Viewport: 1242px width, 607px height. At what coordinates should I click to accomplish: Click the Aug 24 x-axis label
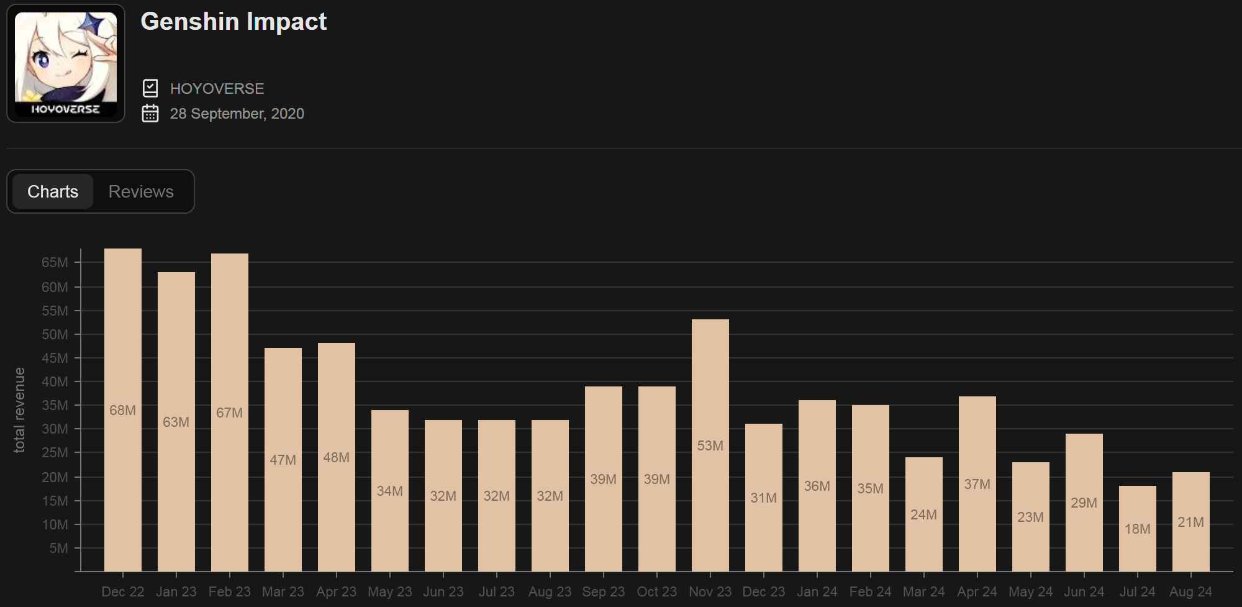coord(1191,591)
